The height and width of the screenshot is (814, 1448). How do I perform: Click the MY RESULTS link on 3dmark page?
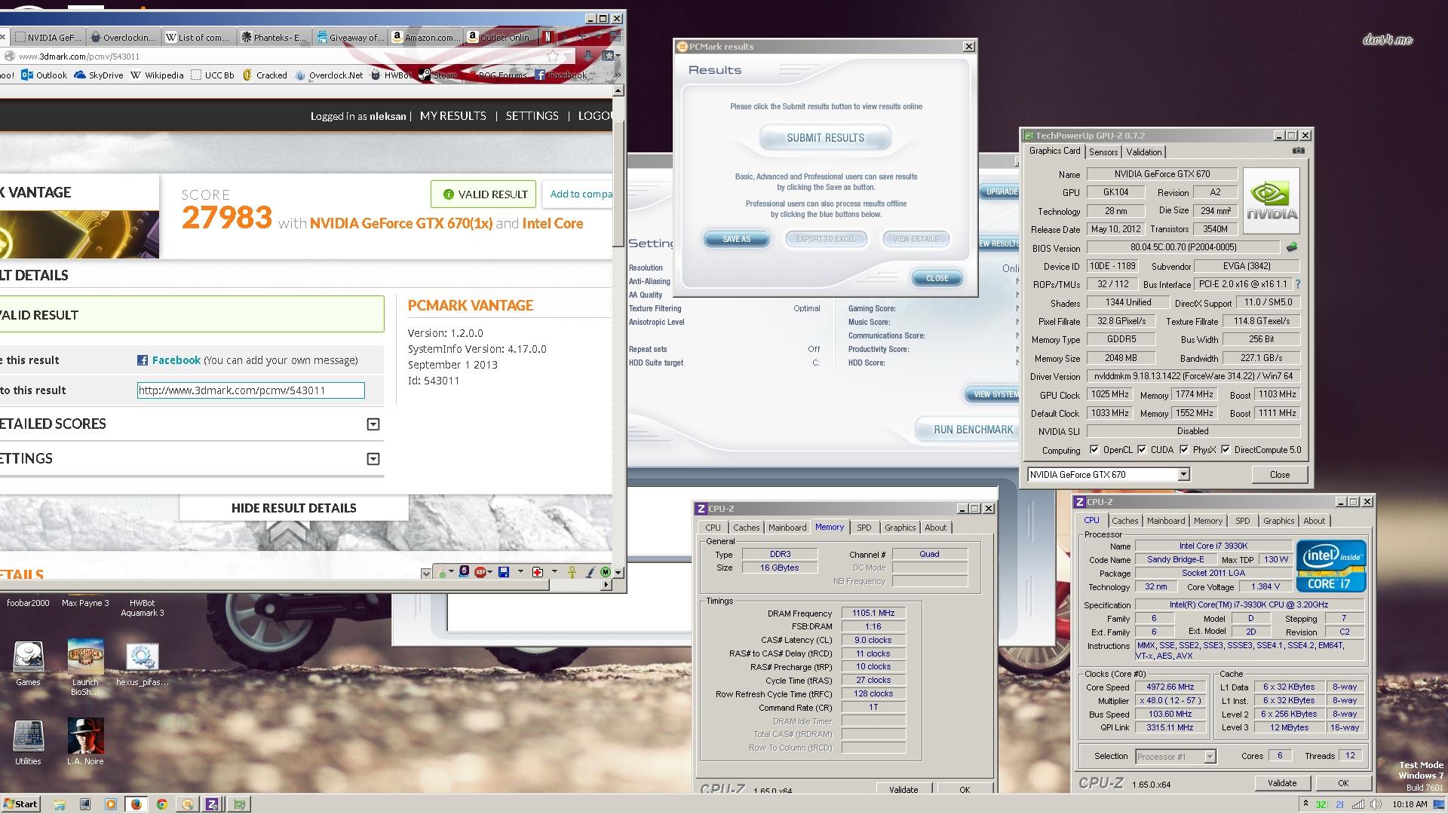[452, 116]
